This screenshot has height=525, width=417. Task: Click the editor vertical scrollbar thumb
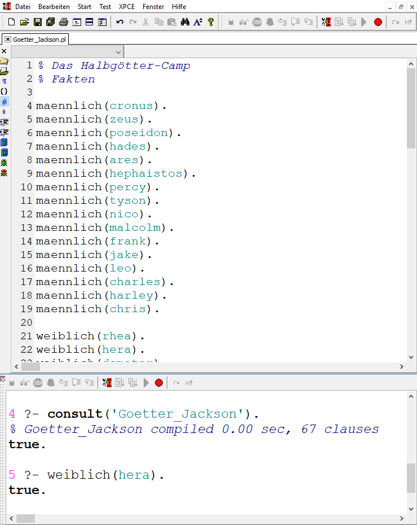pyautogui.click(x=411, y=108)
